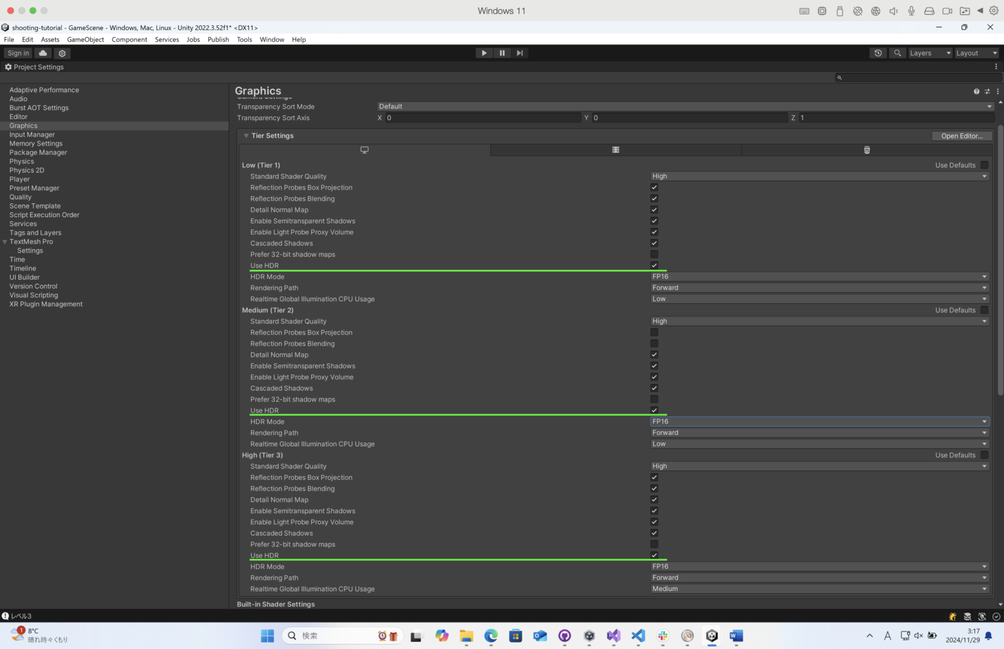The width and height of the screenshot is (1004, 649).
Task: Enable Prefer 32-bit shadow maps for High (Tier 3)
Action: point(654,544)
